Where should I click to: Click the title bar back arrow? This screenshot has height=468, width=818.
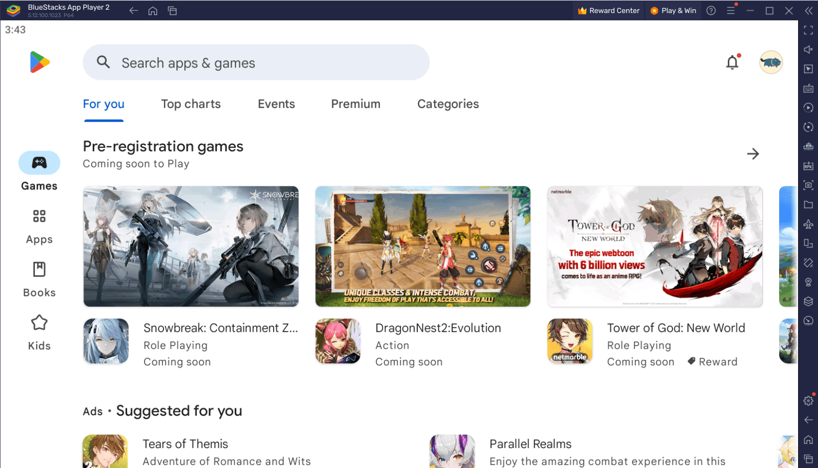[x=133, y=11]
